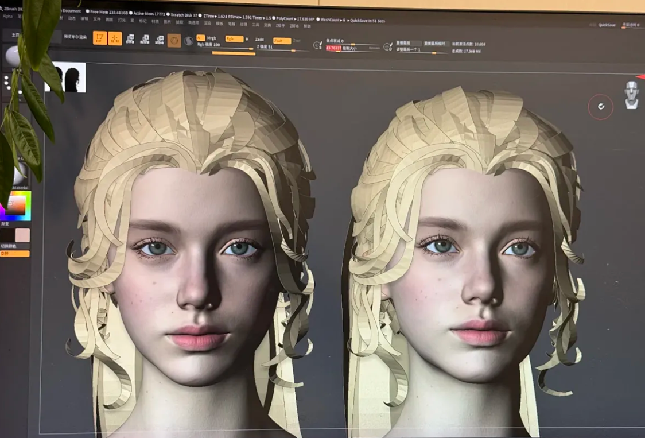Open the 文件 menu in menu bar
This screenshot has width=645, height=438.
(x=96, y=19)
